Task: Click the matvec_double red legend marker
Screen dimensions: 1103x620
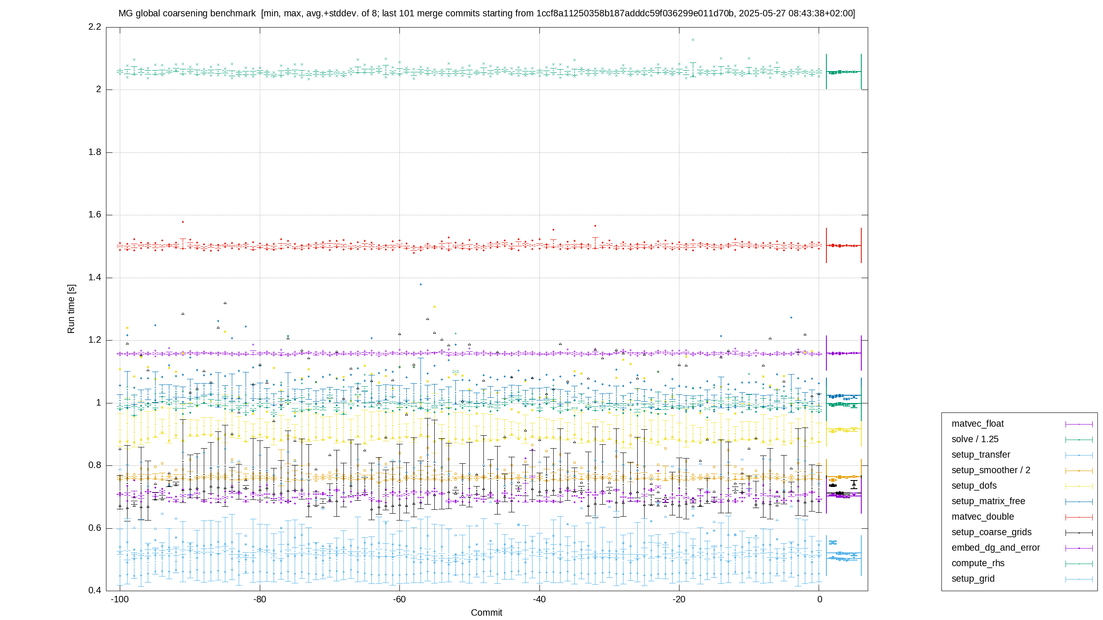Action: tap(1079, 517)
